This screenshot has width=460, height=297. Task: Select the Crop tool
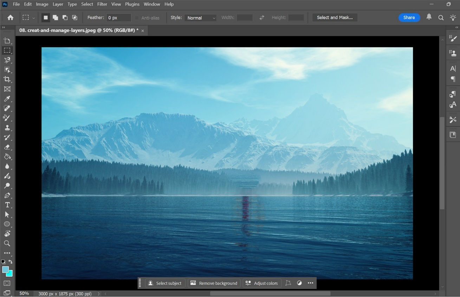pos(7,79)
